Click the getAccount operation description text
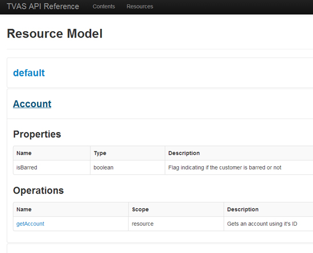Screen dimensions: 313x253 262,224
